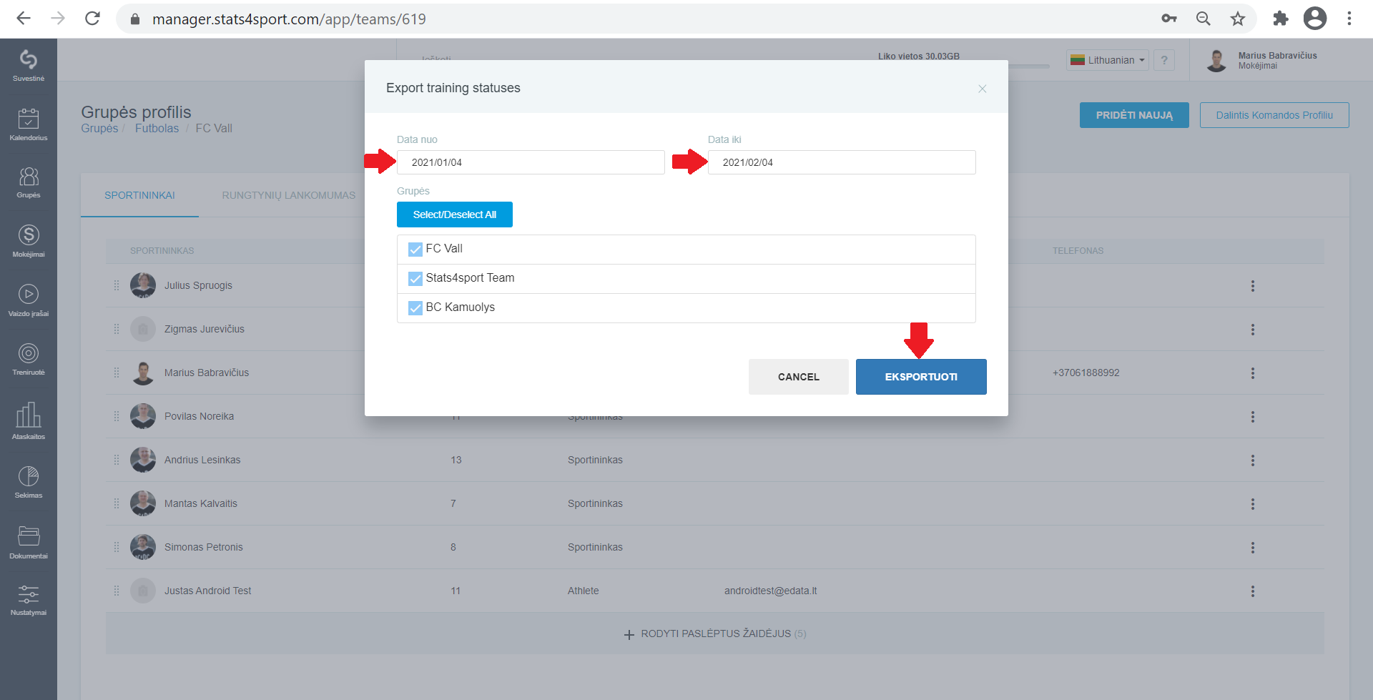Viewport: 1373px width, 700px height.
Task: Click Pridėti naują button
Action: coord(1134,115)
